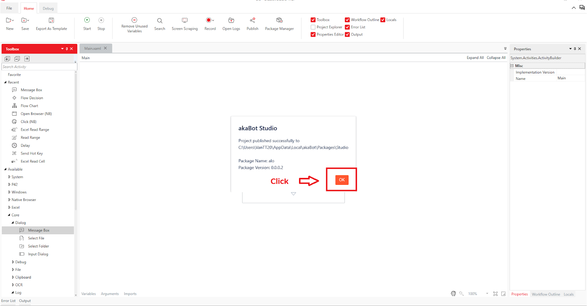This screenshot has width=587, height=306.
Task: Switch to Locals tab at bottom right
Action: point(569,294)
